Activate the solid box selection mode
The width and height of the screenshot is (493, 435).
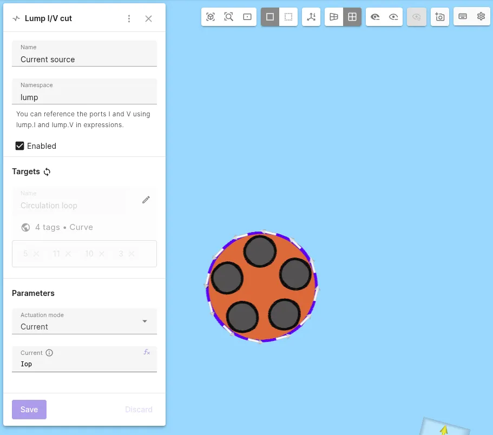click(x=270, y=17)
